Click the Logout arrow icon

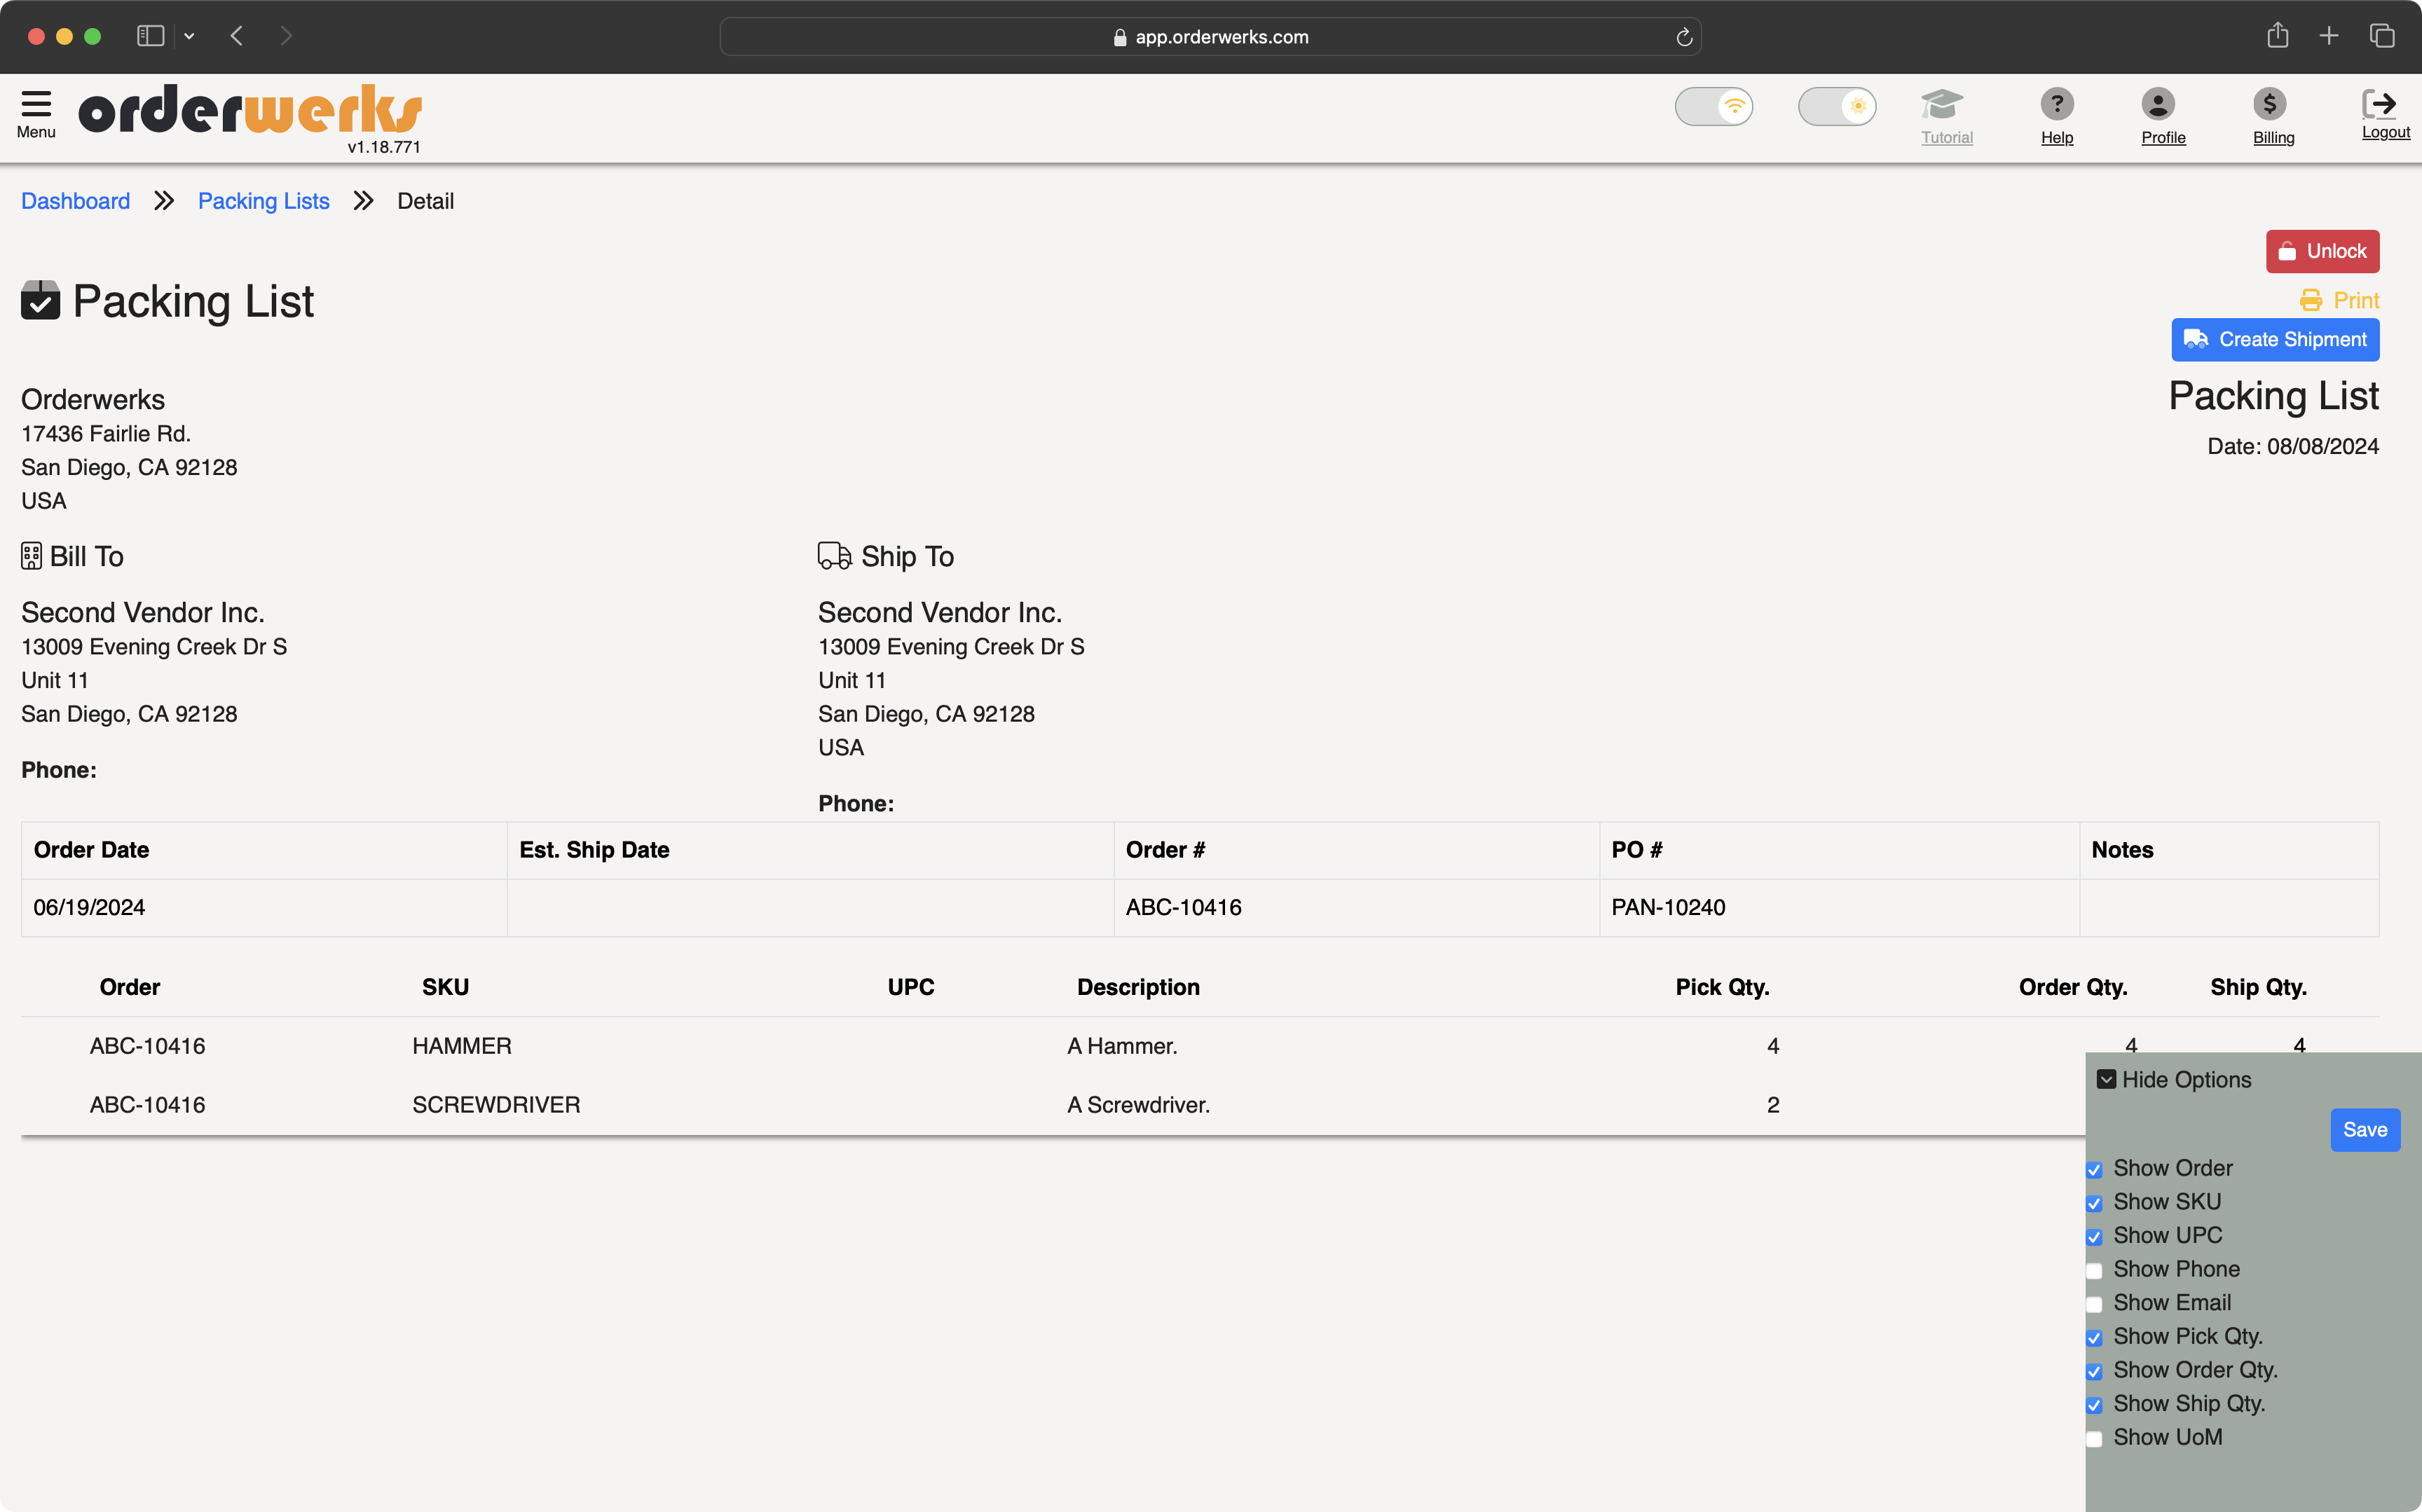pyautogui.click(x=2379, y=103)
